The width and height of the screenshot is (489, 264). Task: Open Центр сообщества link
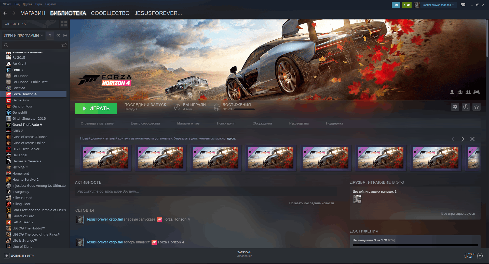tap(145, 123)
